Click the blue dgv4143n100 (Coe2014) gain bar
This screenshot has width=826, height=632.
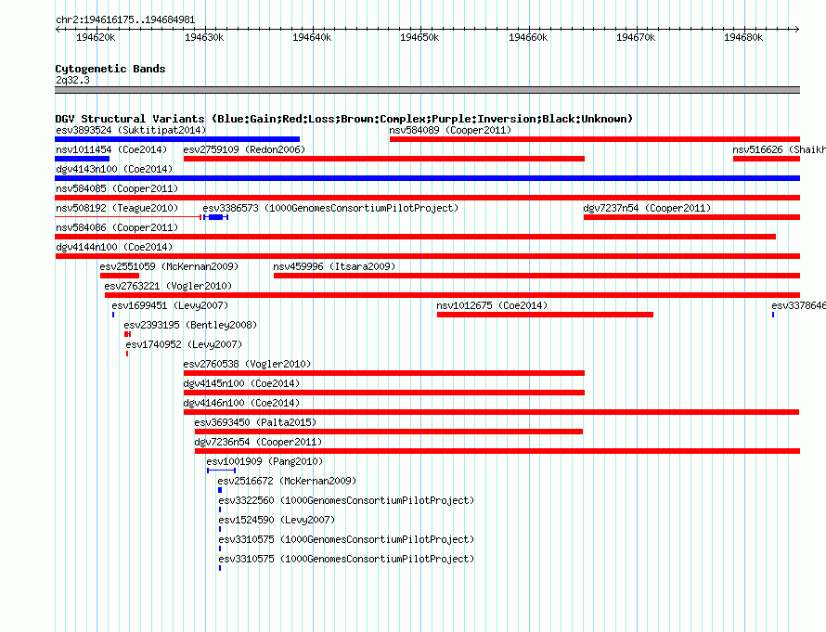click(427, 178)
